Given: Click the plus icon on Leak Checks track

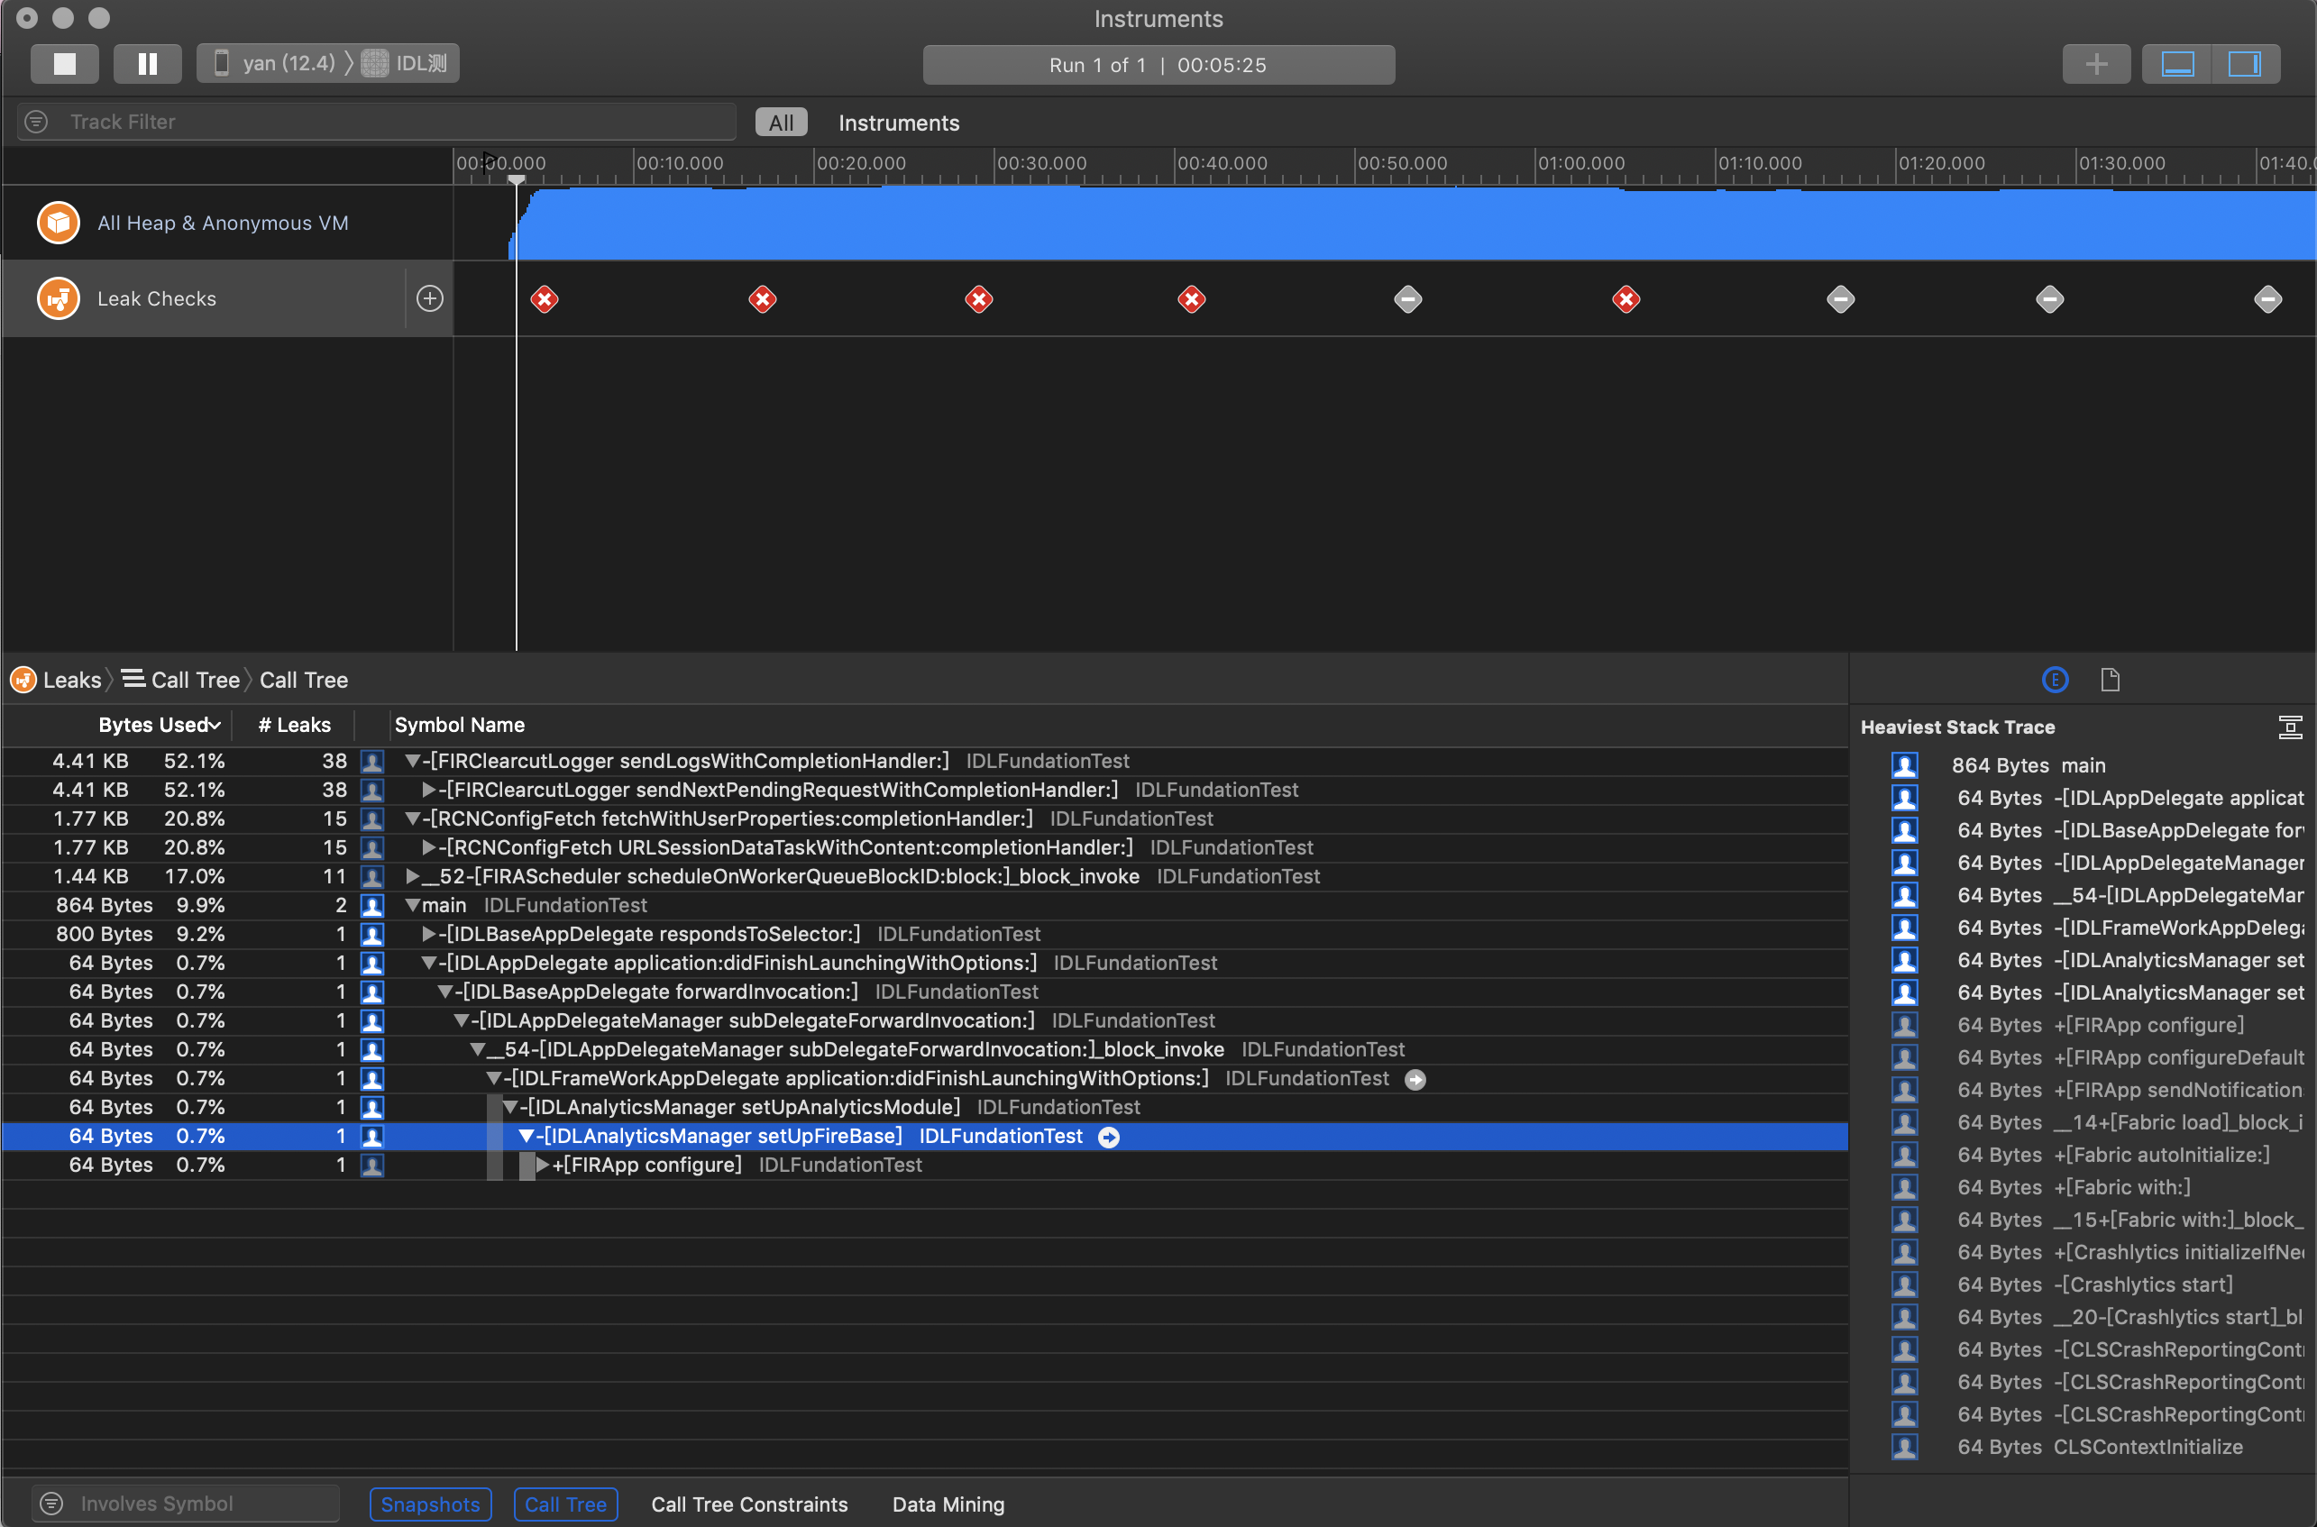Looking at the screenshot, I should 429,299.
